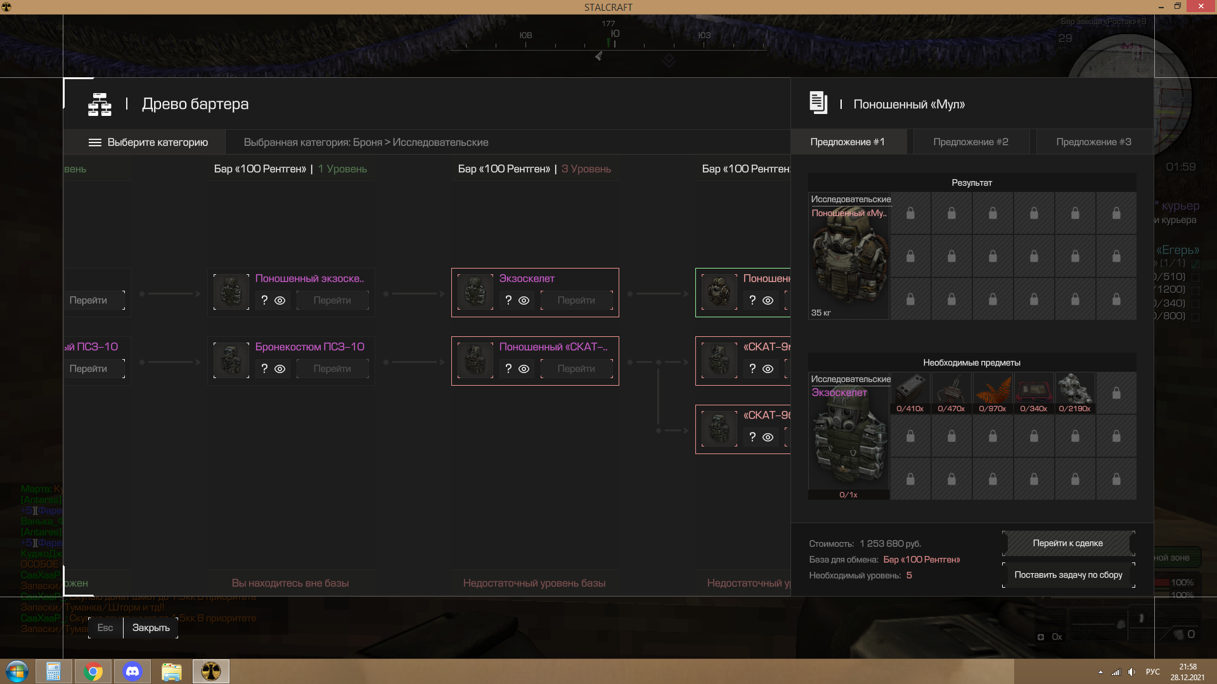Click Перейти on Экзоскелет card
The width and height of the screenshot is (1217, 684).
click(x=576, y=300)
